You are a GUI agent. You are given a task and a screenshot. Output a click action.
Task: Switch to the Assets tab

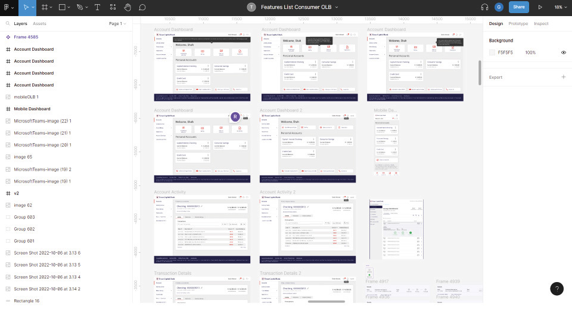pos(39,24)
